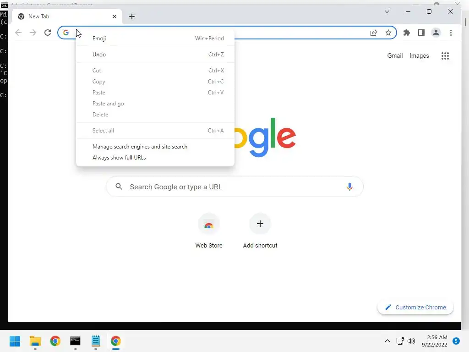The width and height of the screenshot is (469, 352).
Task: Open the network tray icon
Action: (x=400, y=341)
